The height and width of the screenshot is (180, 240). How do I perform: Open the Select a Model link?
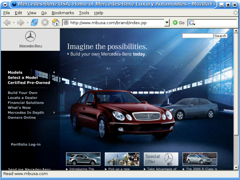23,78
